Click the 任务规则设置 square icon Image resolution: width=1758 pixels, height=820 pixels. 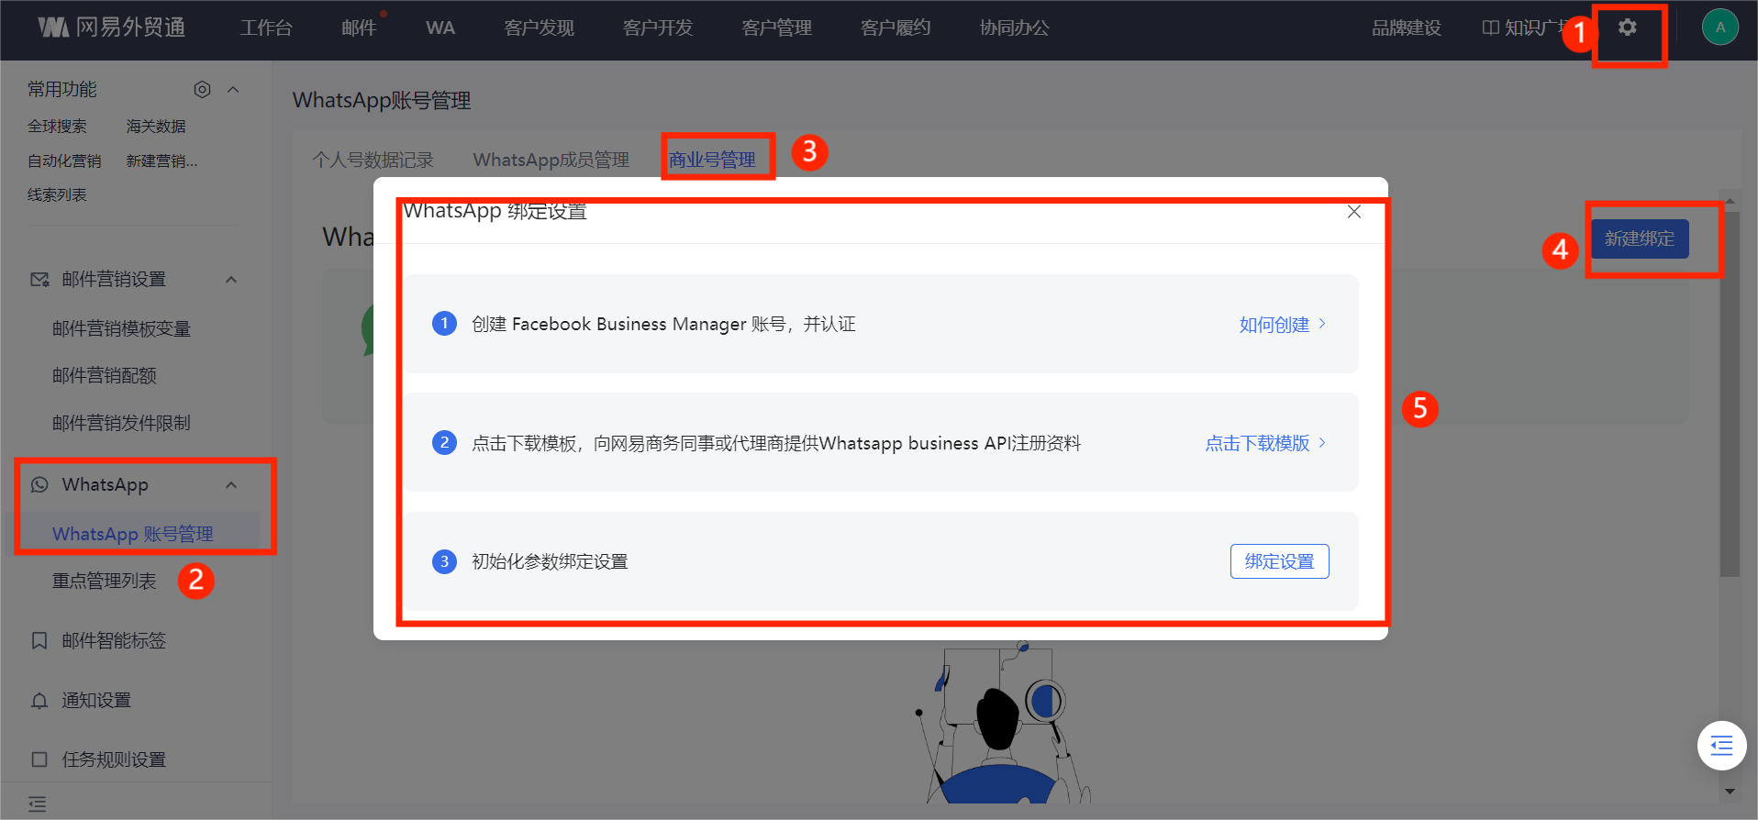point(39,759)
